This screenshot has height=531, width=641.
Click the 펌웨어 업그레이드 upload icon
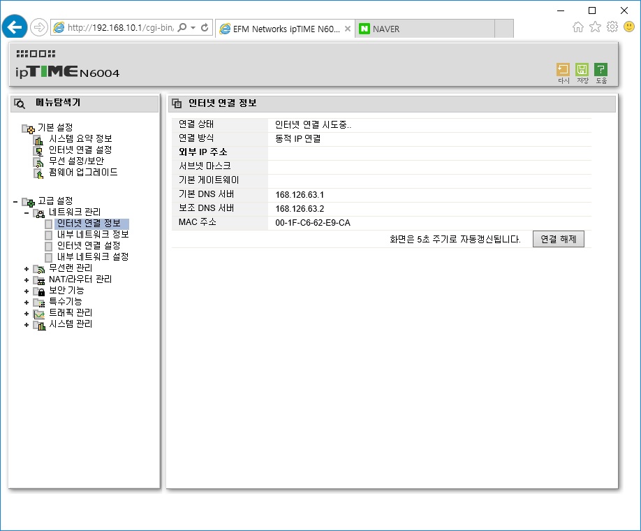click(x=38, y=174)
